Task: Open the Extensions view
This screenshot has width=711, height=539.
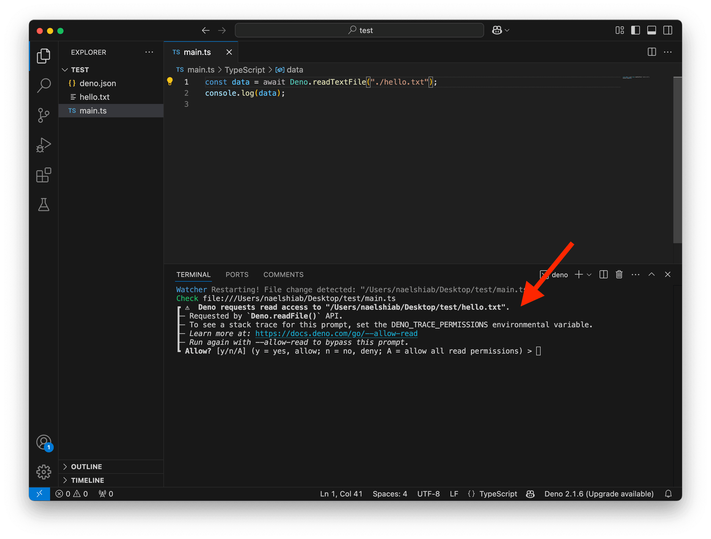Action: coord(43,175)
